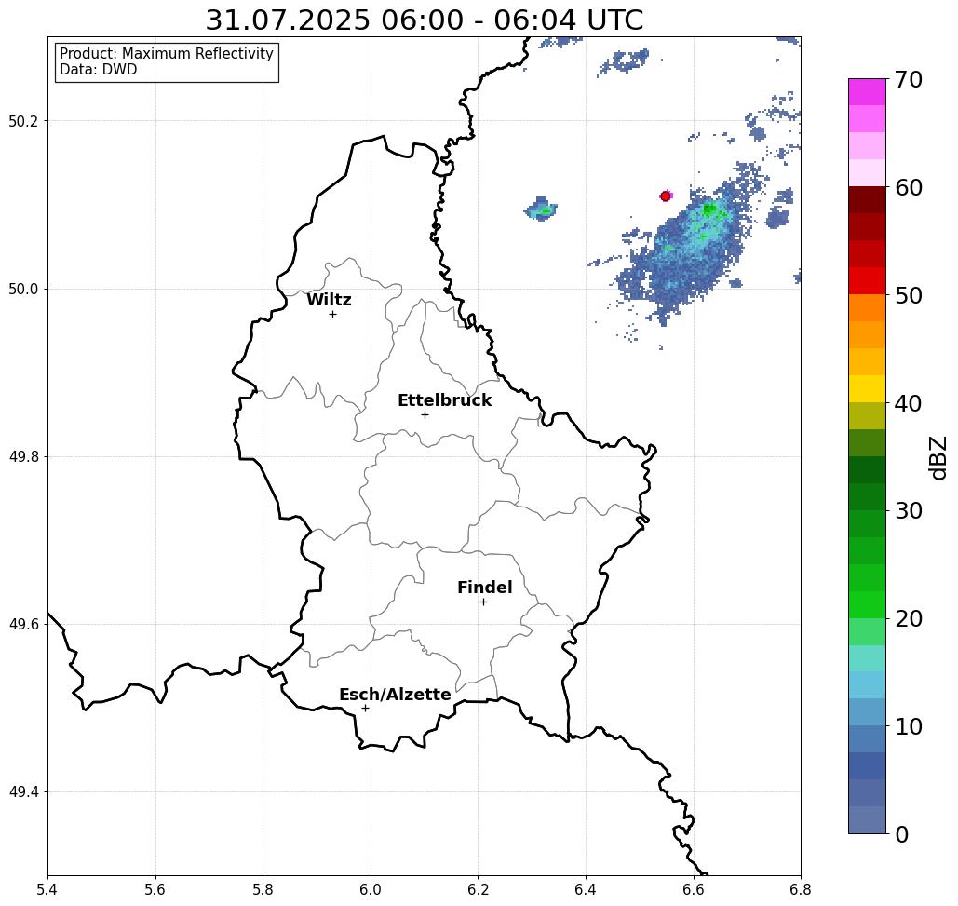
Task: Click the longitude label 6.8
Action: [801, 889]
